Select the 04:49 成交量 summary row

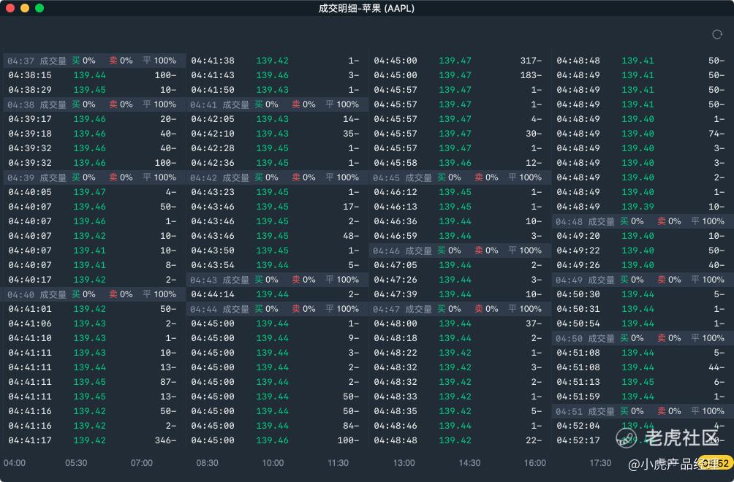click(x=643, y=280)
